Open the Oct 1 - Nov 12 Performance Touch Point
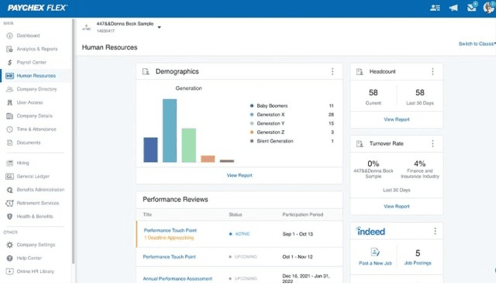 169,257
